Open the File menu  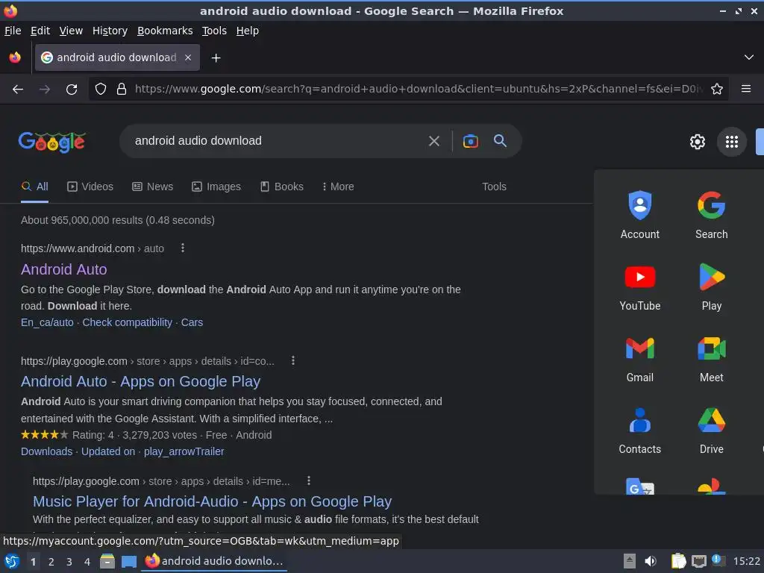tap(13, 31)
